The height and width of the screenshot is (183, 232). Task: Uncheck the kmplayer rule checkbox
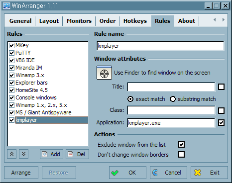[11, 120]
